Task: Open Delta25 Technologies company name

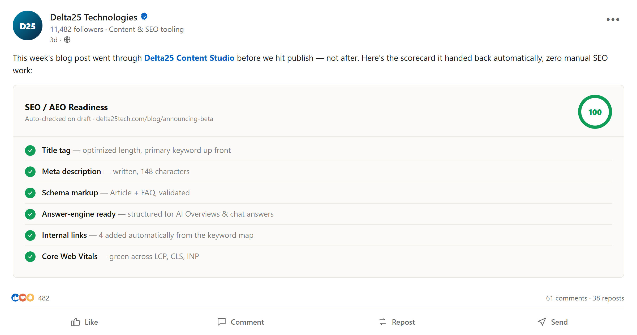Action: 93,17
